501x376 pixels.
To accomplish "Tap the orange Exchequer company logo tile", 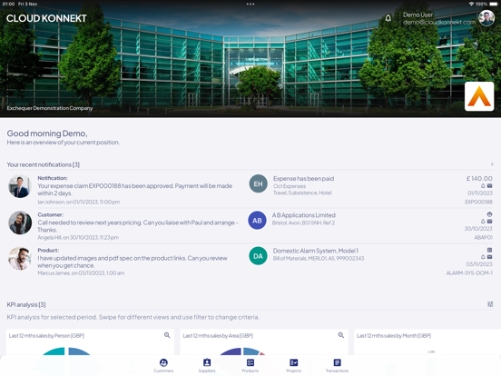I will click(x=479, y=96).
